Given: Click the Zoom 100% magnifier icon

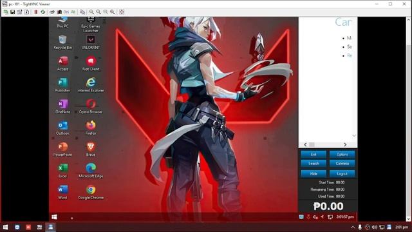Looking at the screenshot, I should pyautogui.click(x=106, y=12).
